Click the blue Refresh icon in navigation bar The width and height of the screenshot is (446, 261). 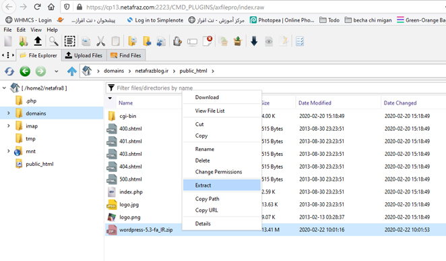coord(9,71)
